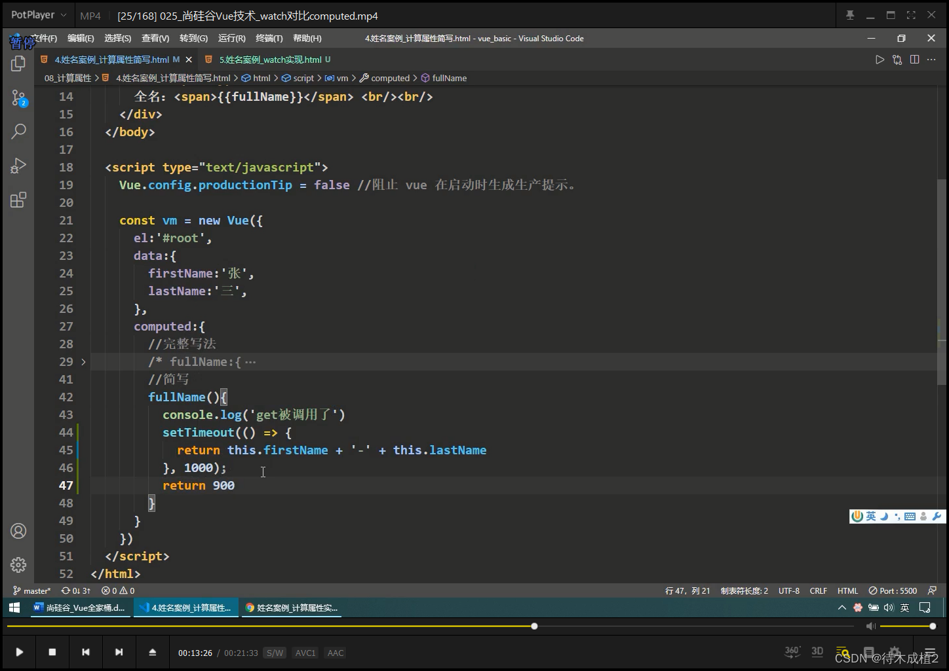
Task: Open the editor More Actions ellipsis
Action: click(x=931, y=60)
